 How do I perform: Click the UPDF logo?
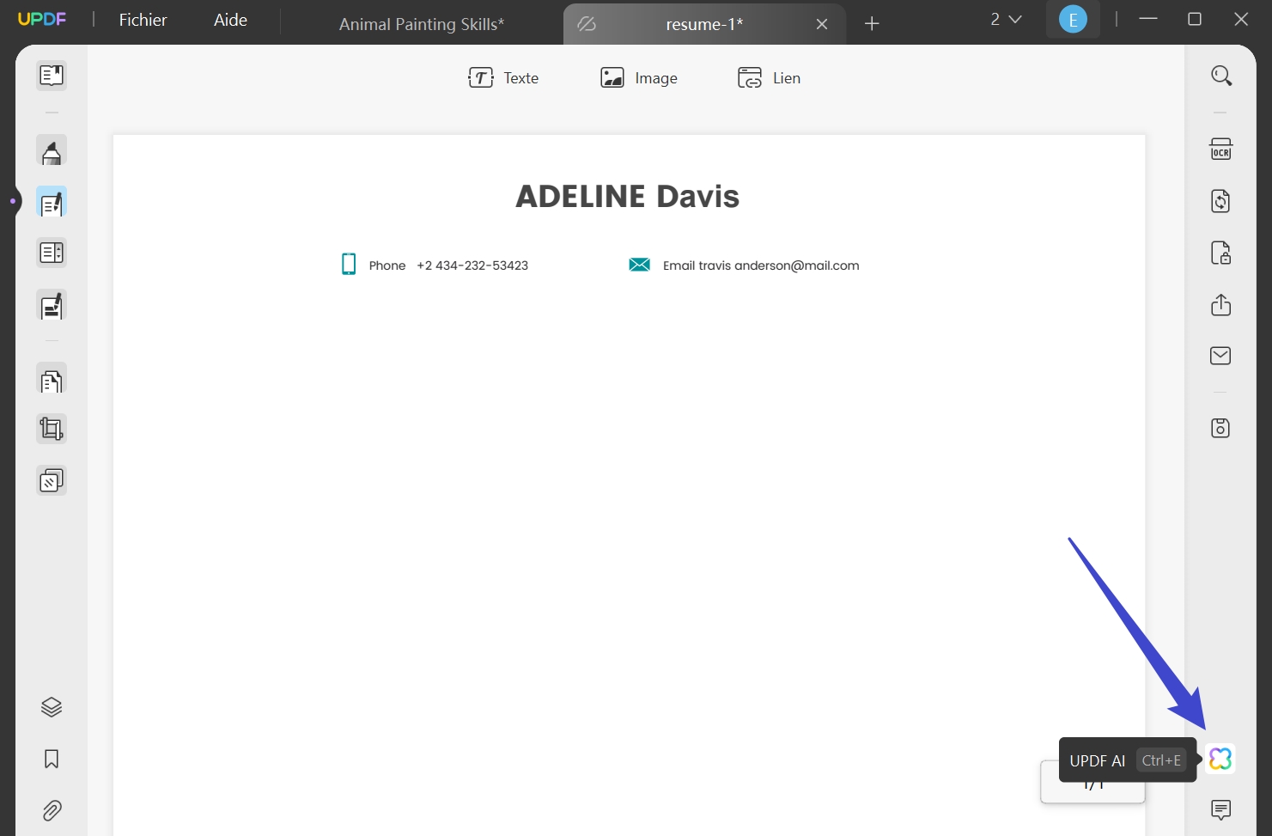pyautogui.click(x=42, y=19)
